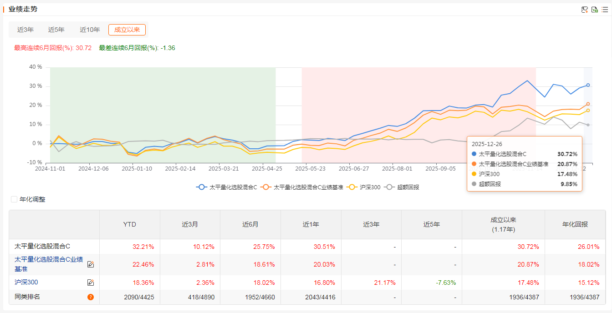
Task: Switch to the 近10年 range tab
Action: click(x=90, y=30)
